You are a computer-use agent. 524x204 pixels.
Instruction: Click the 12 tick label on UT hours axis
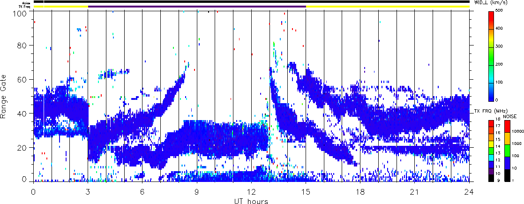[x=251, y=191]
